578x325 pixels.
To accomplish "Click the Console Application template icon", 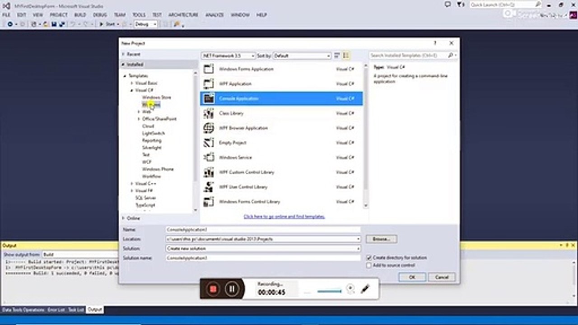I will (x=209, y=98).
